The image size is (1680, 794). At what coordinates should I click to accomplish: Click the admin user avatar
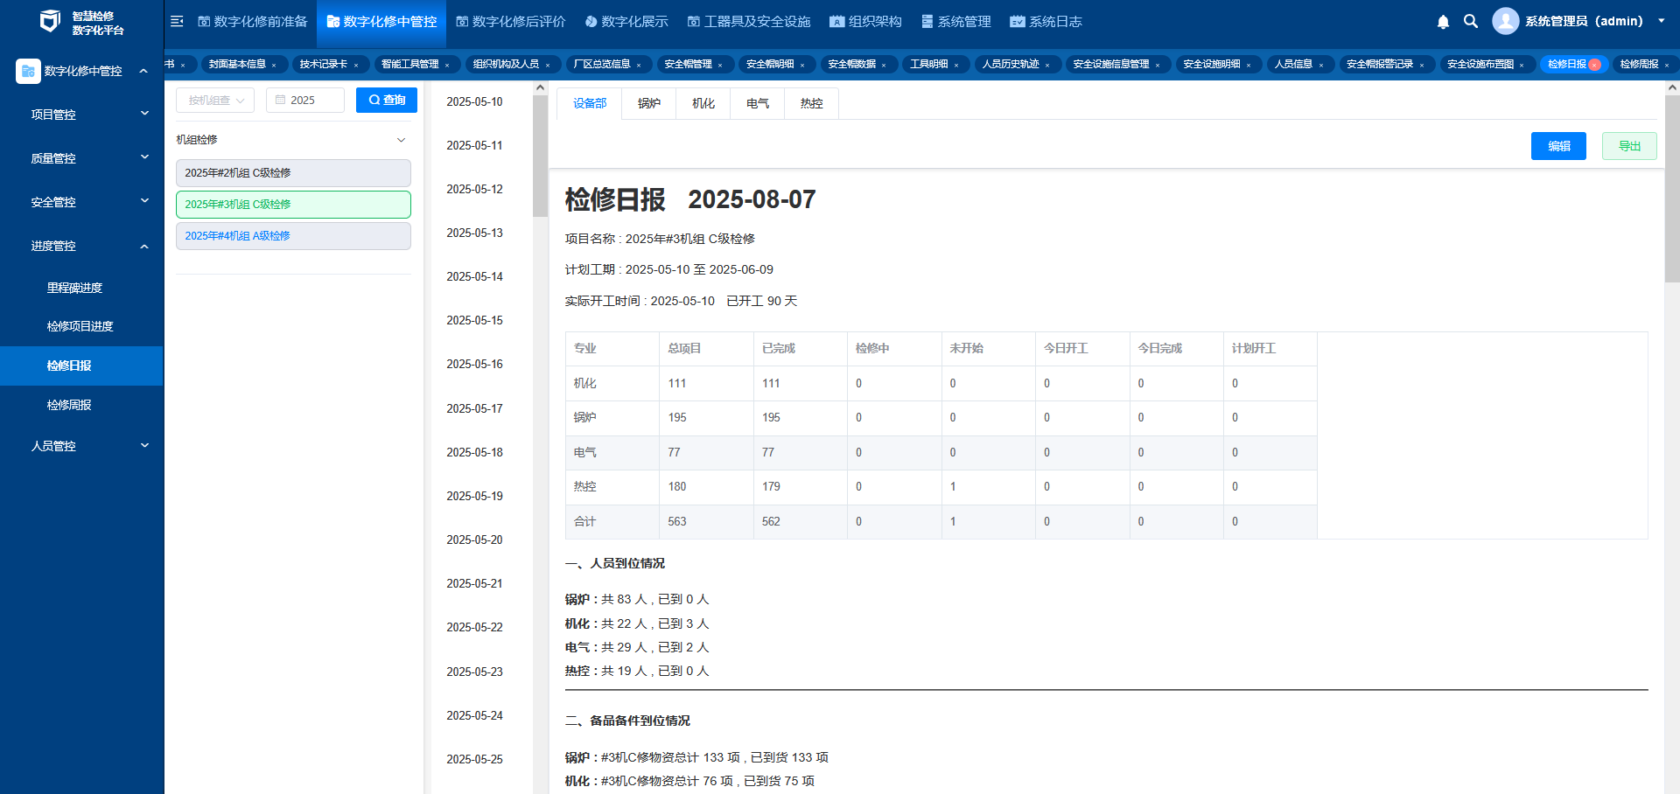coord(1505,21)
